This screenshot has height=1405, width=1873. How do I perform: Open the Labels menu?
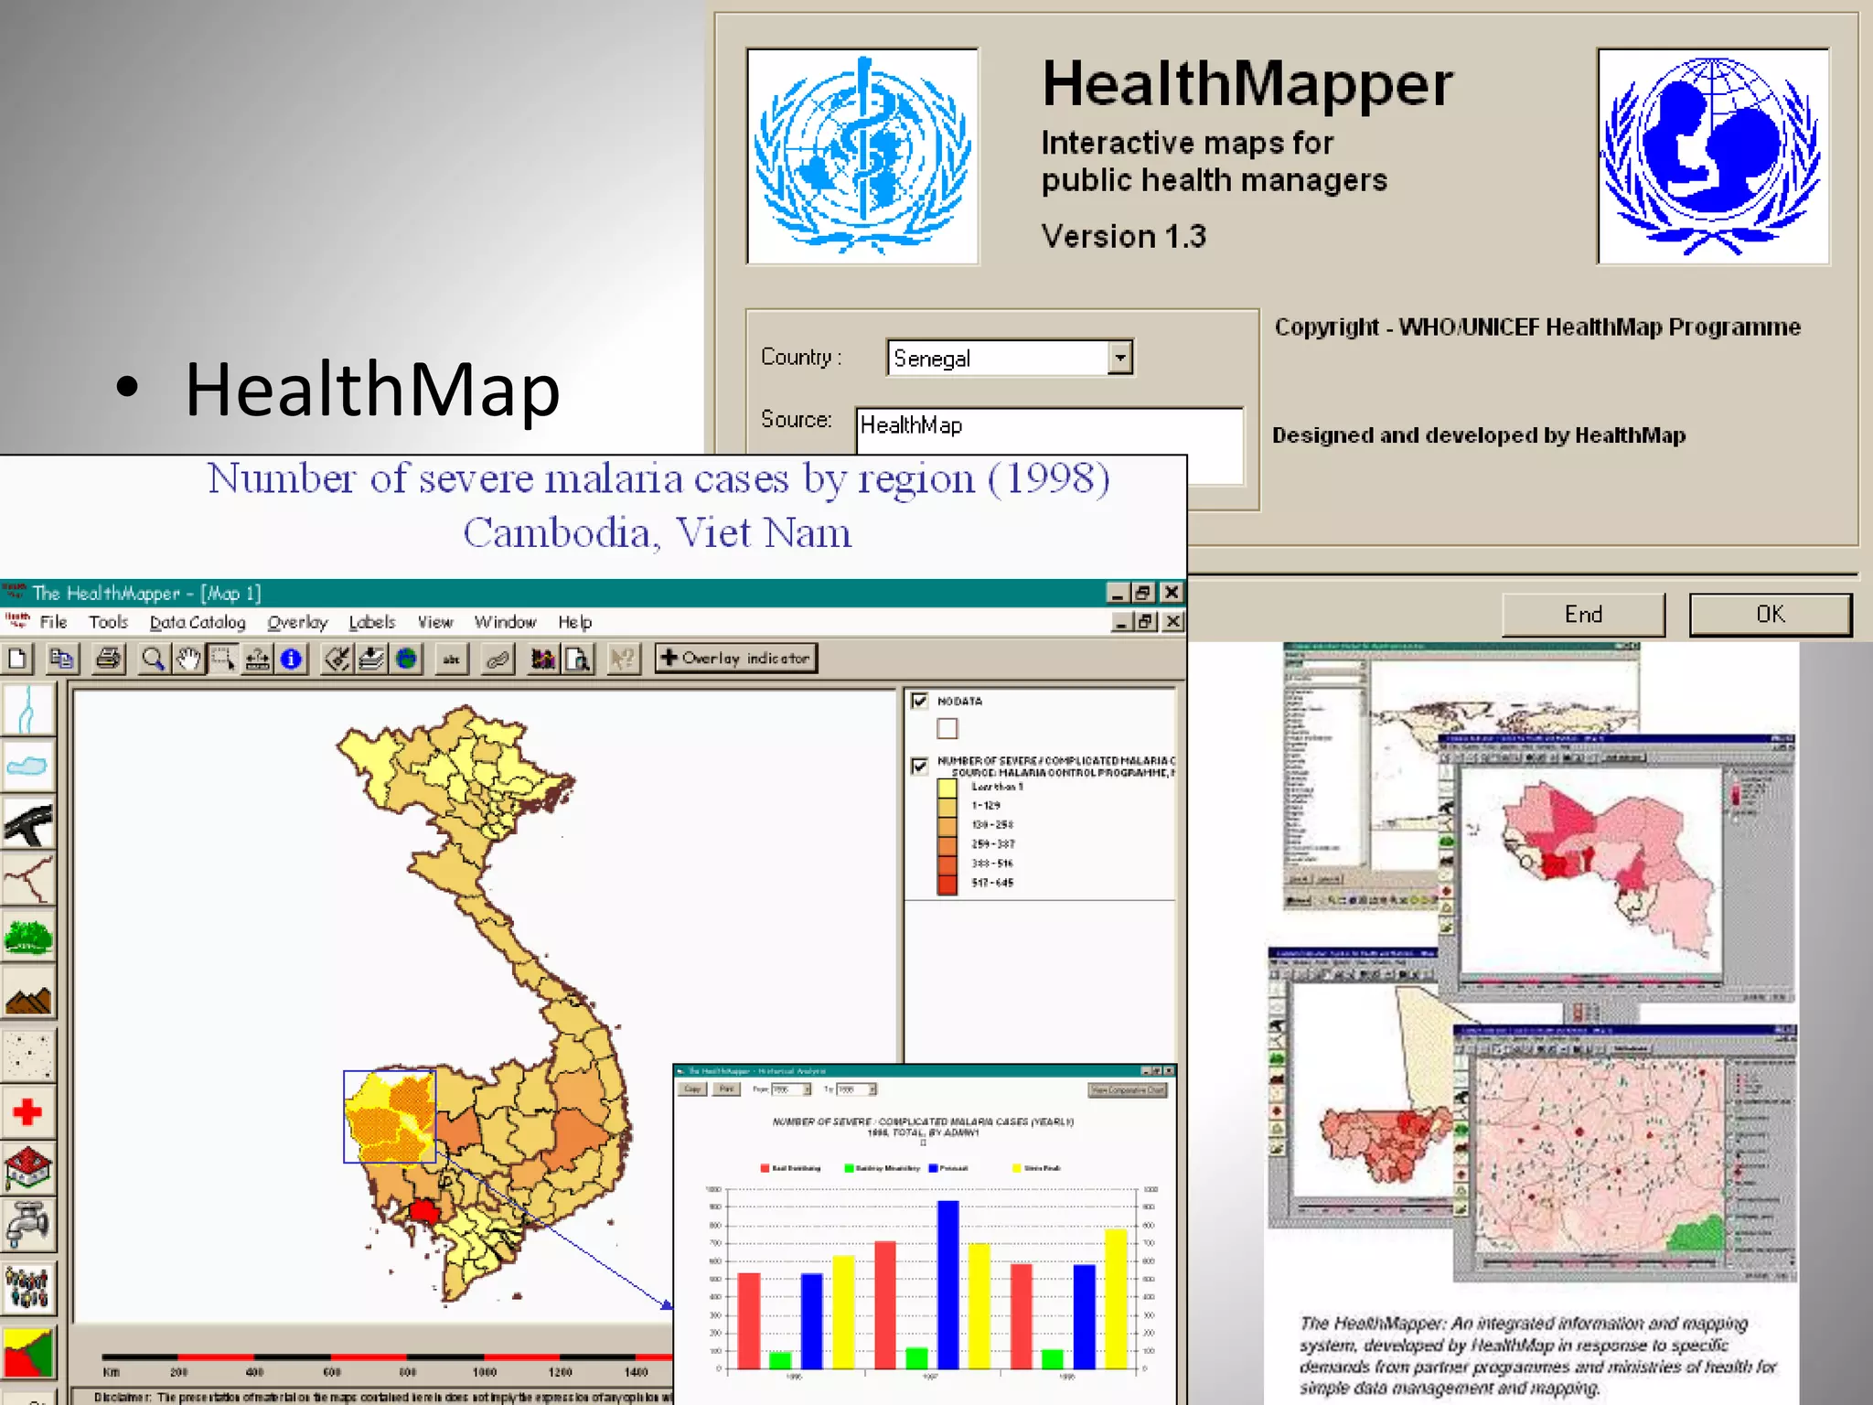point(371,622)
